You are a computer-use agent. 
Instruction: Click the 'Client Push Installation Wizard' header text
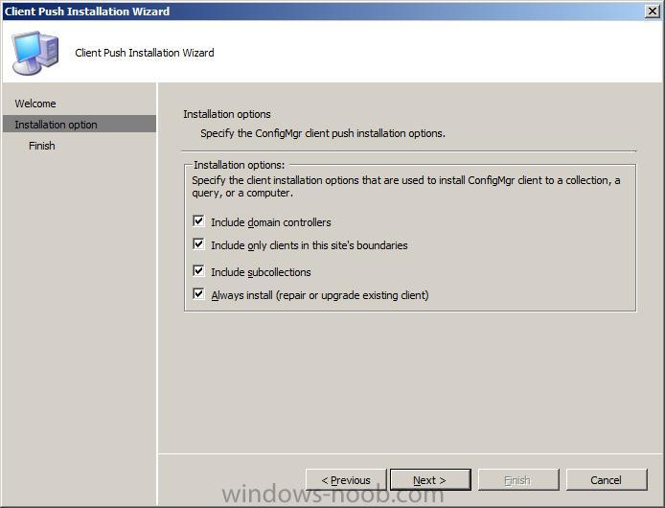[x=145, y=53]
